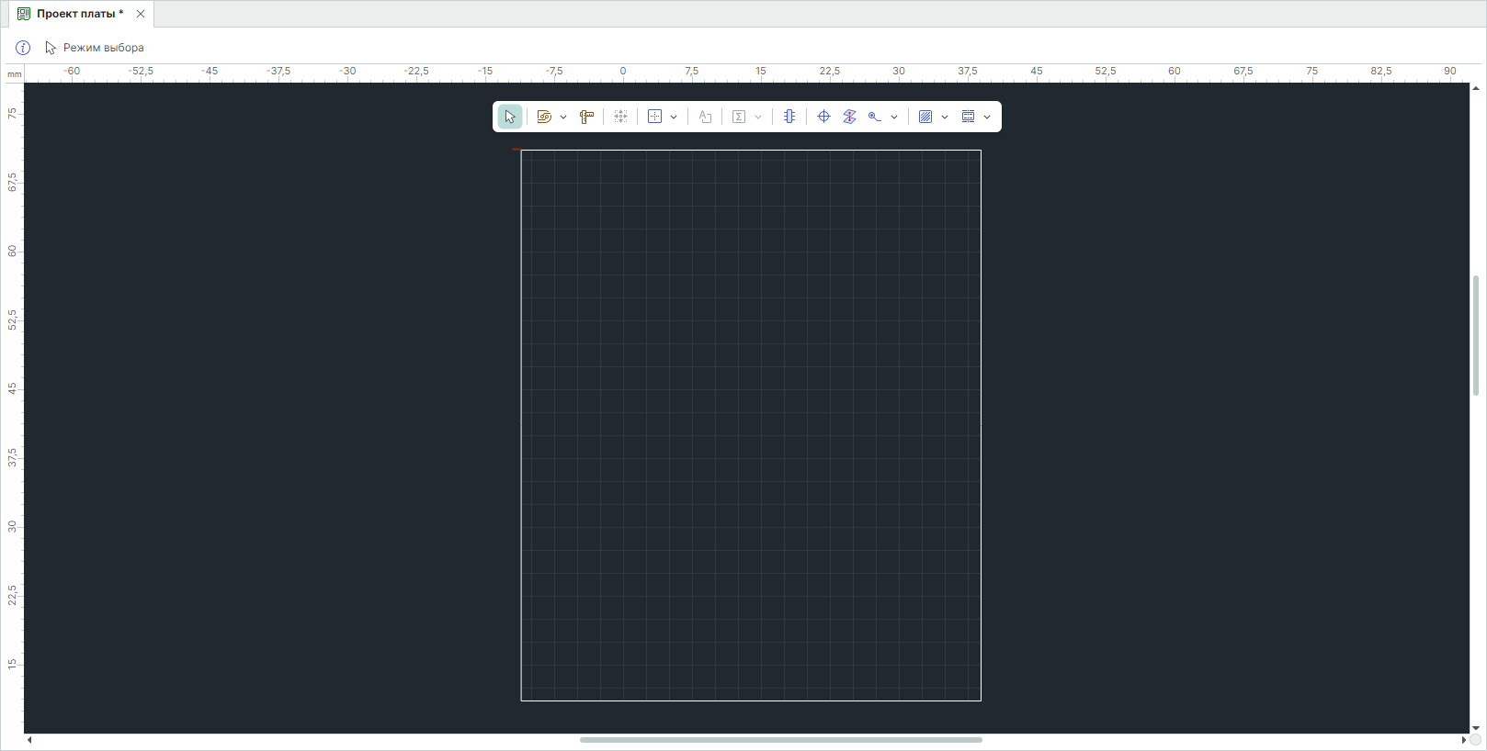This screenshot has height=751, width=1487.
Task: Click the component placement chip icon
Action: (789, 117)
